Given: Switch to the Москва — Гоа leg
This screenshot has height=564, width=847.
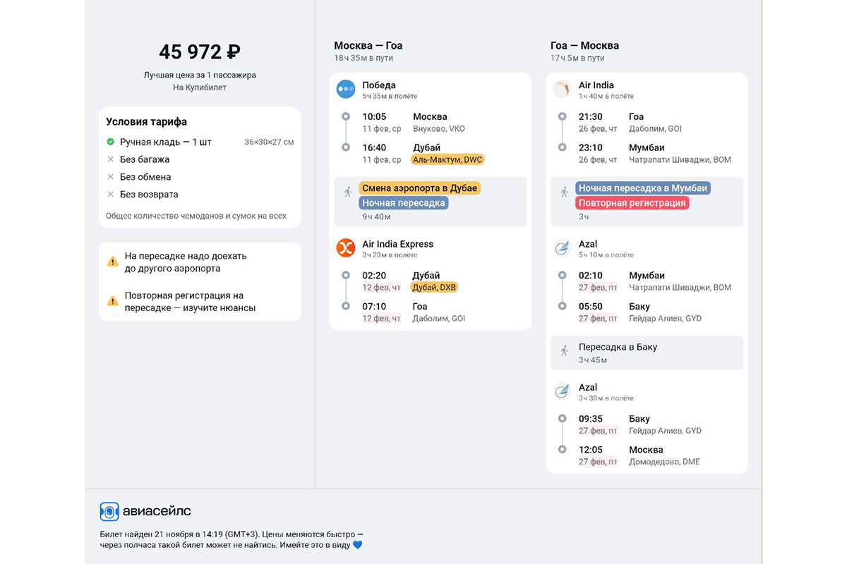Looking at the screenshot, I should point(368,45).
